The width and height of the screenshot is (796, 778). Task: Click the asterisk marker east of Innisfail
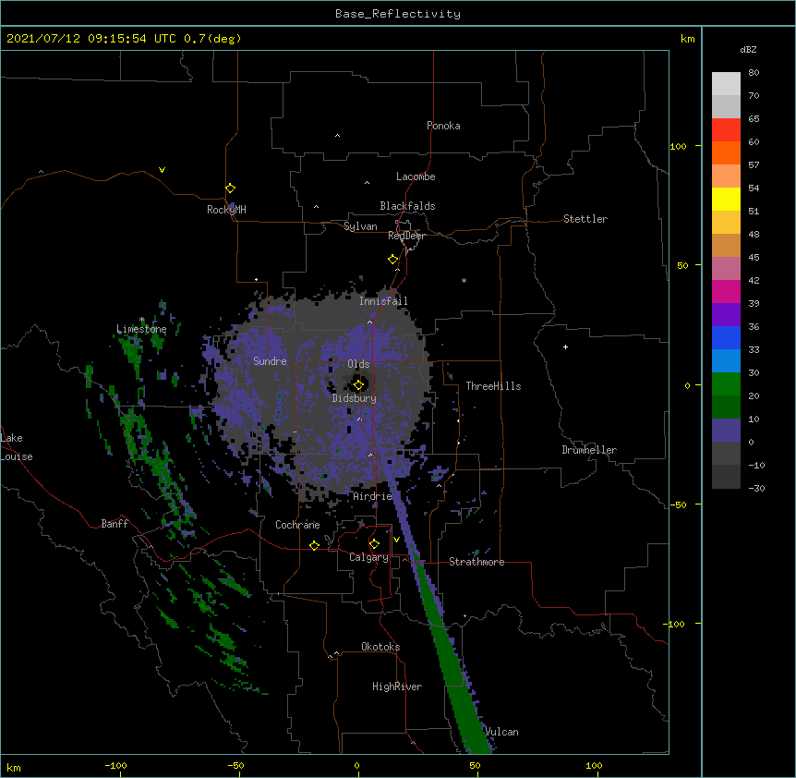pos(464,280)
